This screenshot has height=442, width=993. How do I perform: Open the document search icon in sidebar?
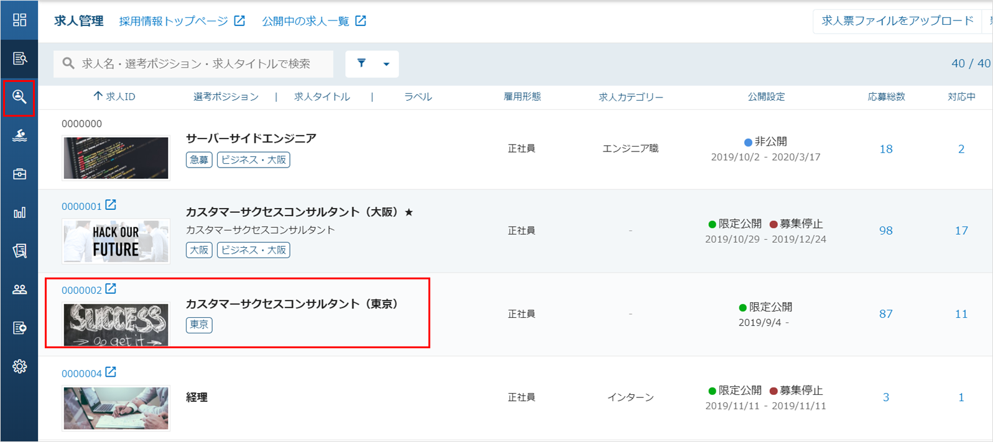click(19, 58)
